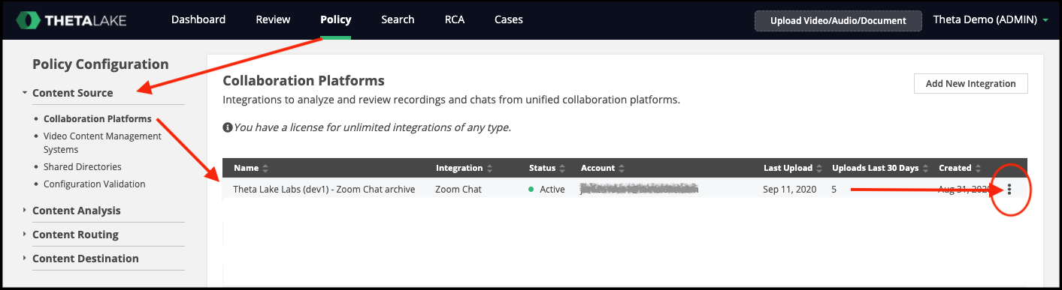Click the license info icon

[228, 127]
